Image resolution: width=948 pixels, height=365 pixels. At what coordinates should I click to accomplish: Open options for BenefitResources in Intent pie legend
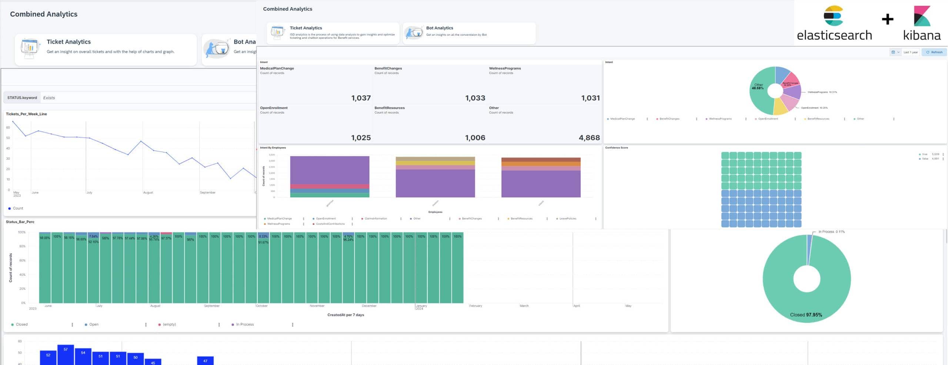click(844, 119)
